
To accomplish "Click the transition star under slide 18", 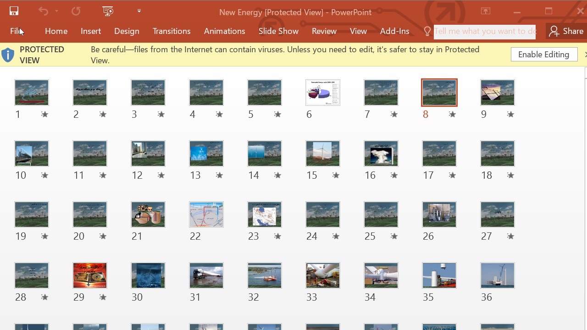I will pos(510,175).
